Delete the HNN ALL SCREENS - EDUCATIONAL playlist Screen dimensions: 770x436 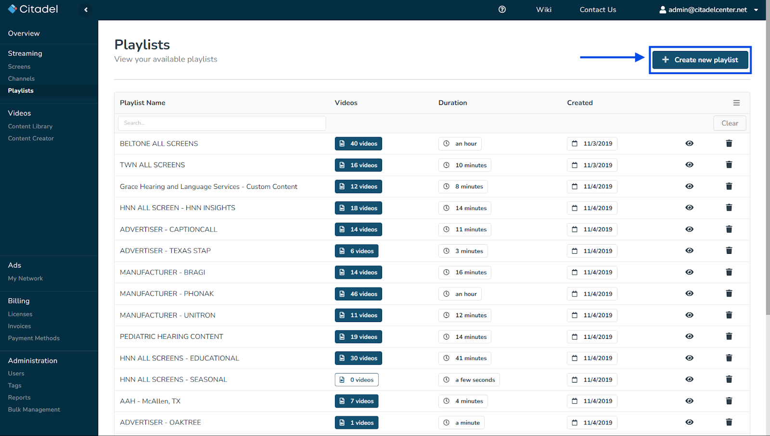point(729,358)
